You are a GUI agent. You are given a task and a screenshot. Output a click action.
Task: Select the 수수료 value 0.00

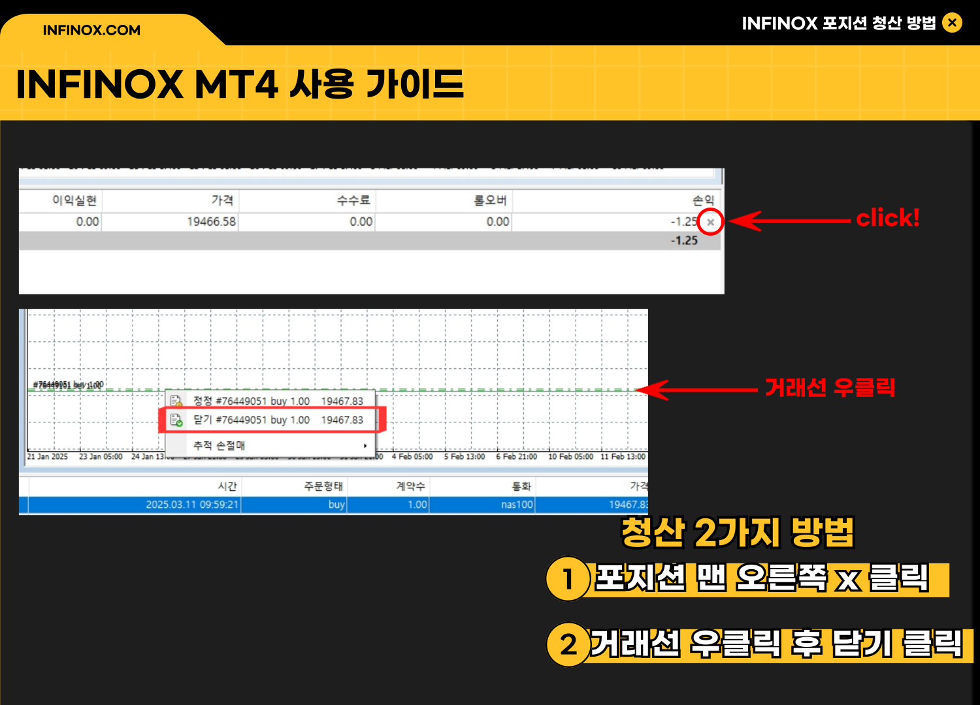click(361, 222)
